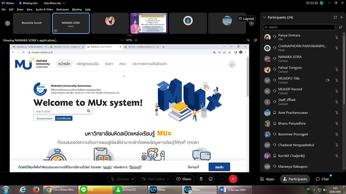The height and width of the screenshot is (194, 346).
Task: Open the Start video options arrow
Action: click(x=169, y=179)
